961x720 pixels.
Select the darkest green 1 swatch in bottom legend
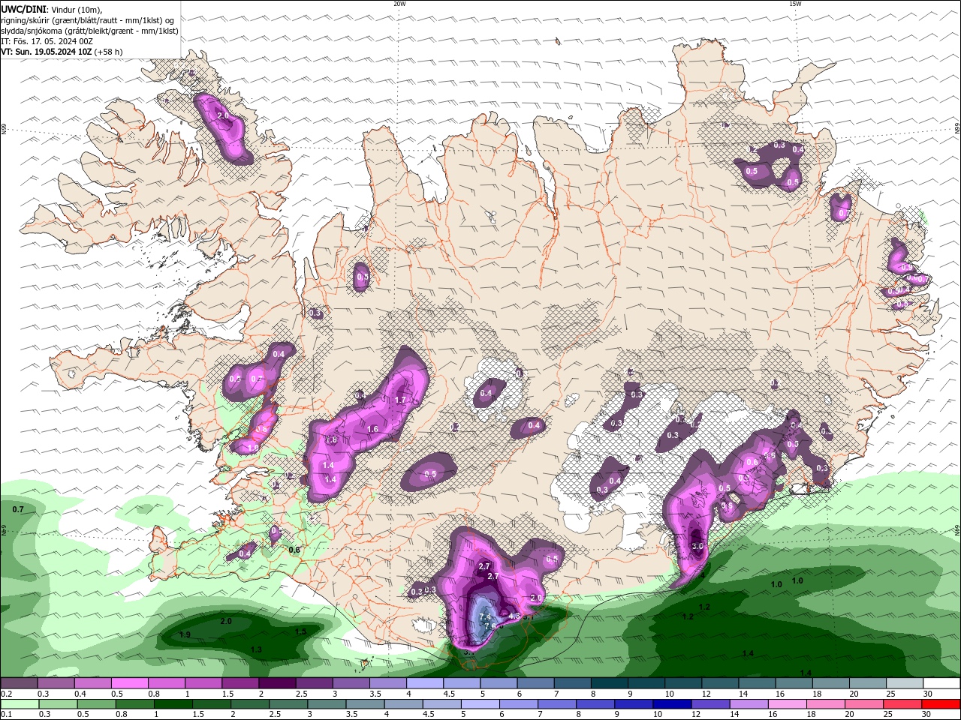[173, 704]
